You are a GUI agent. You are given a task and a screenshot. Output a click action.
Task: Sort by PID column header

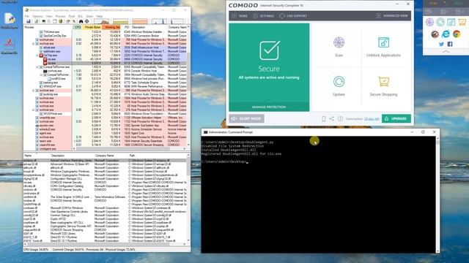(x=127, y=27)
